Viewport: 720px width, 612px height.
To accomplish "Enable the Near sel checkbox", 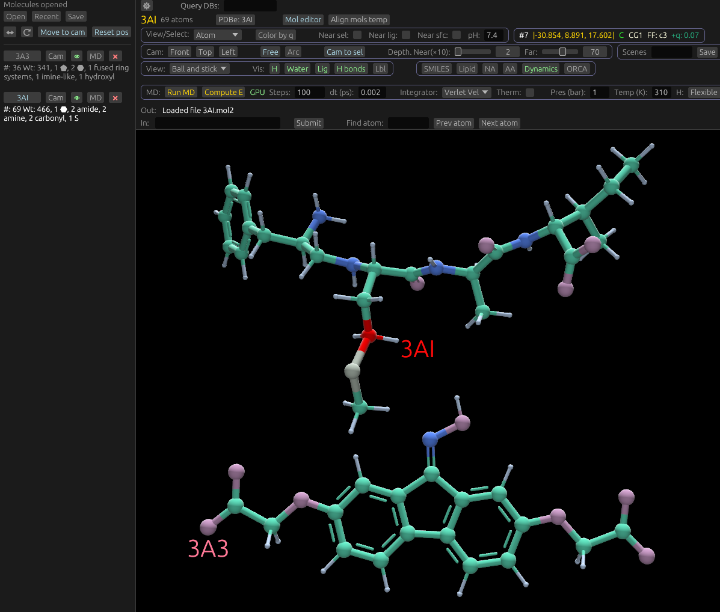I will (357, 35).
